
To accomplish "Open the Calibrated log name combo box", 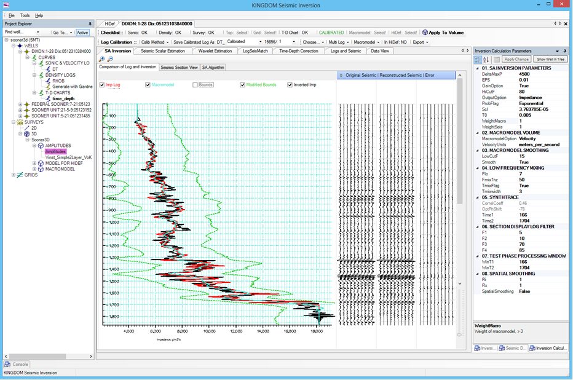I will coord(244,42).
